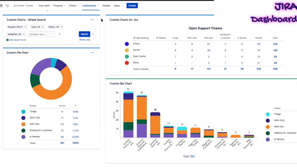Image resolution: width=297 pixels, height=167 pixels.
Task: Click the plus add filter icon
Action: [60, 34]
